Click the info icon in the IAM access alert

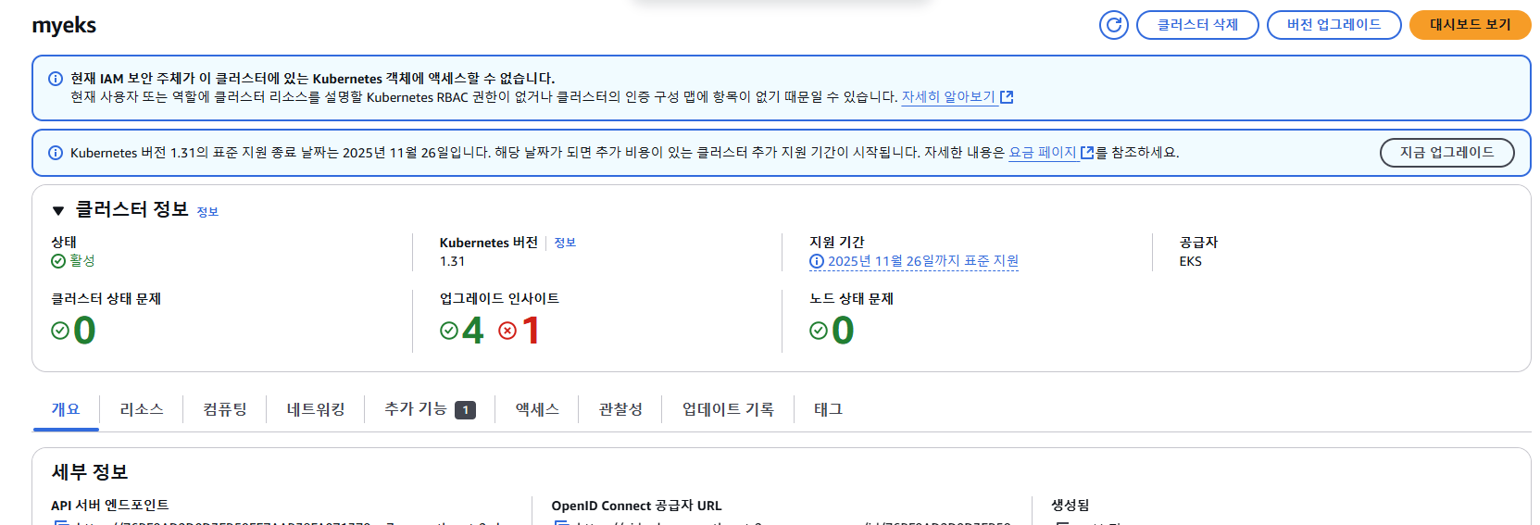click(x=56, y=79)
